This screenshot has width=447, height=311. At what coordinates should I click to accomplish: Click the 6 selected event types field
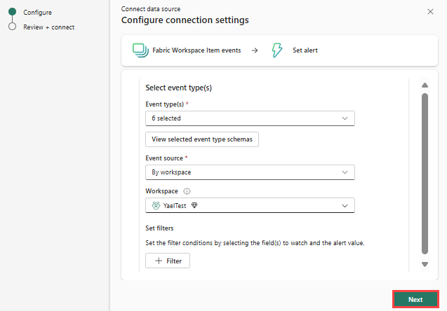click(x=250, y=118)
